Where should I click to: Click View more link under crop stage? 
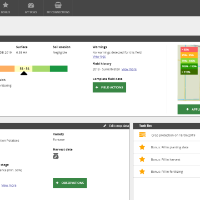pyautogui.click(x=9, y=186)
